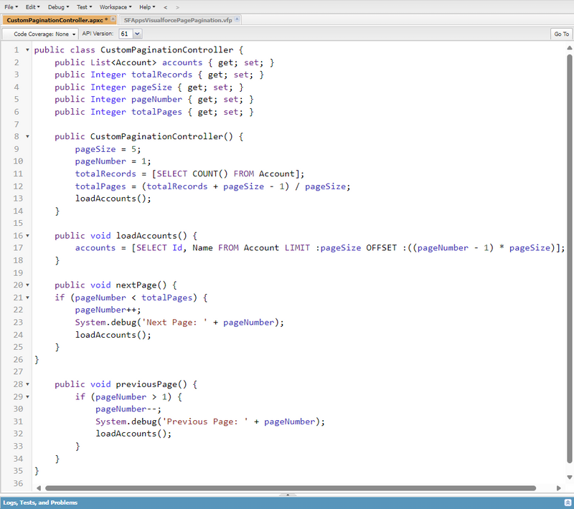
Task: Click 'COUNT()' on line 11
Action: [x=210, y=173]
